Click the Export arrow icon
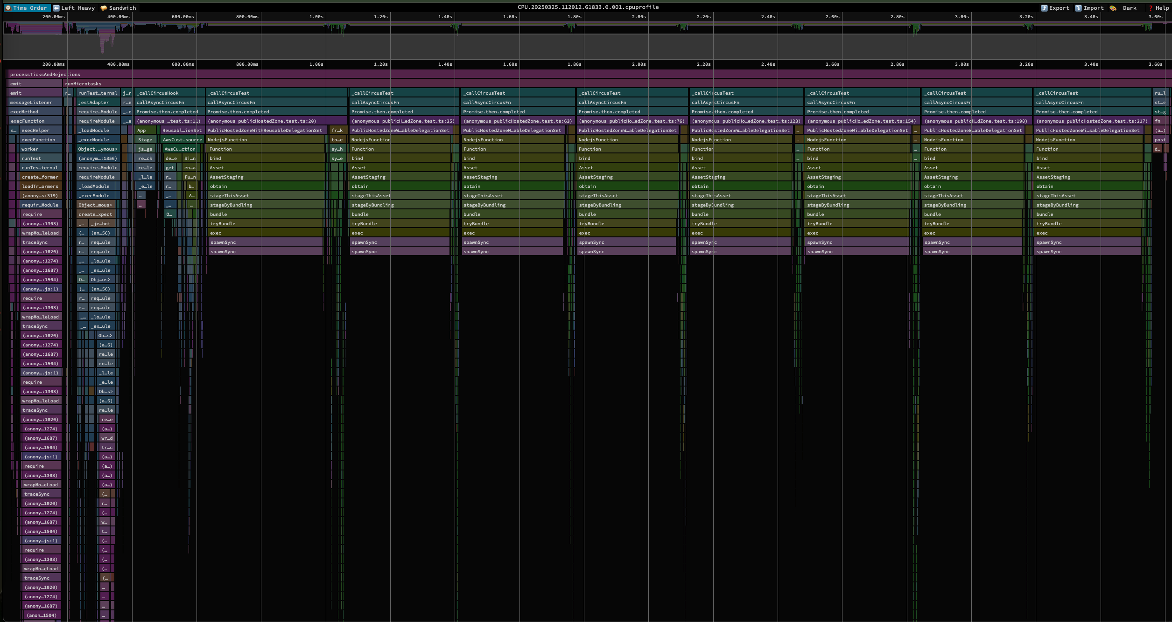 pos(1044,8)
